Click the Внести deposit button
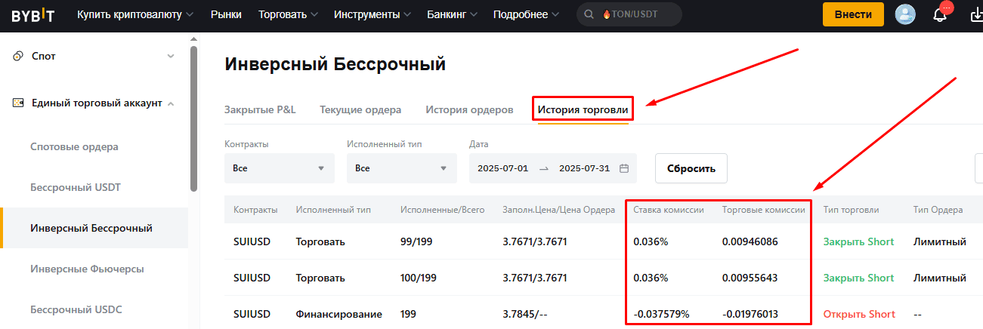Viewport: 983px width, 329px height. click(x=853, y=14)
